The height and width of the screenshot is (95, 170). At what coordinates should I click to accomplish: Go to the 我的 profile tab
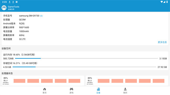pyautogui.click(x=125, y=91)
